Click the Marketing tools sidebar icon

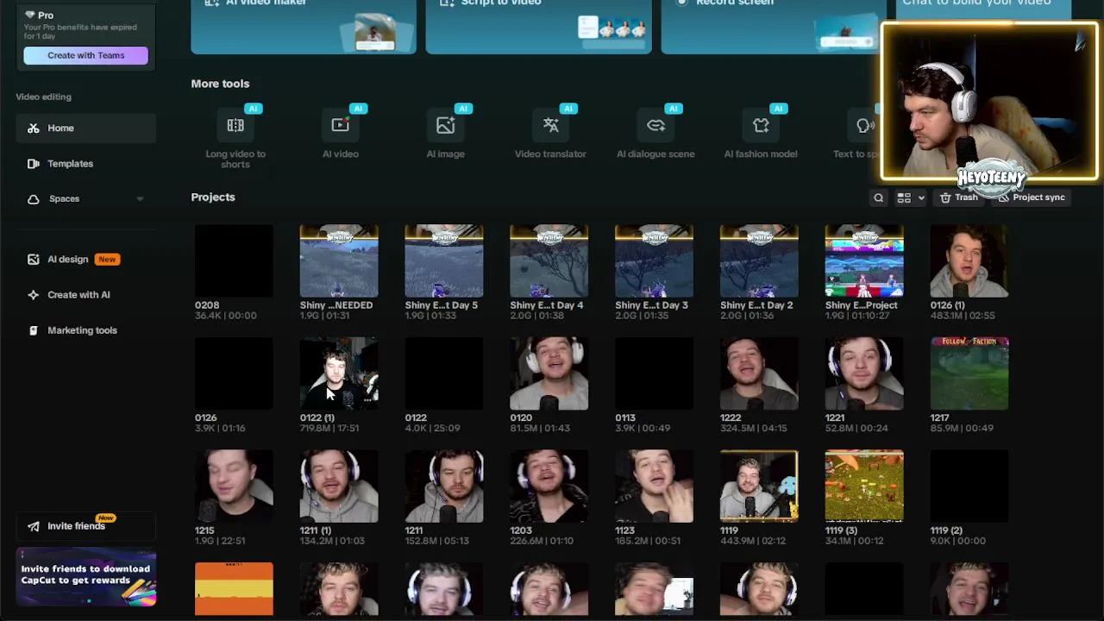pos(33,329)
